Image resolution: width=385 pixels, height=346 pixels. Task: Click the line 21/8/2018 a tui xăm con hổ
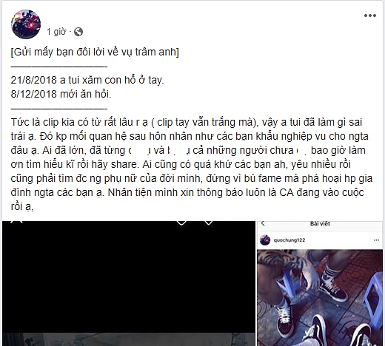coord(87,80)
